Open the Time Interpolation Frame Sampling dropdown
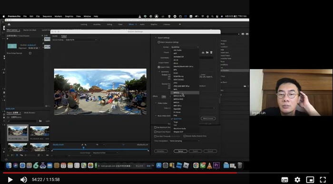 185,141
